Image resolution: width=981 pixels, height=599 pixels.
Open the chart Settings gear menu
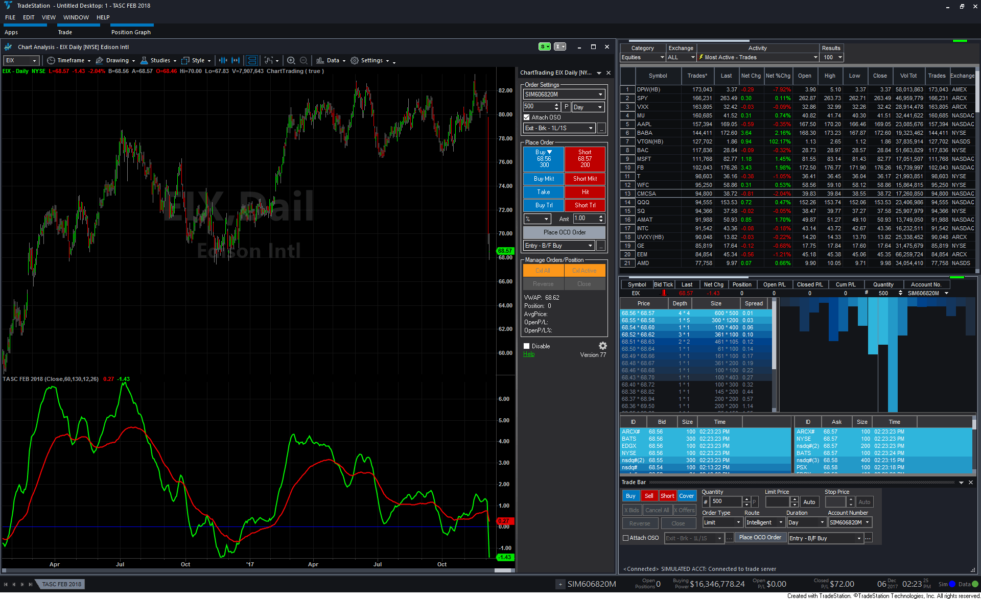tap(370, 60)
